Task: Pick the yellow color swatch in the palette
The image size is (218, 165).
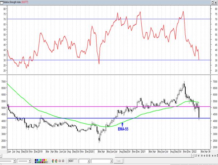Action: [x=46, y=160]
